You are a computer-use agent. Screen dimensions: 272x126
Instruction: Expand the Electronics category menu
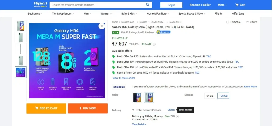pos(35,13)
